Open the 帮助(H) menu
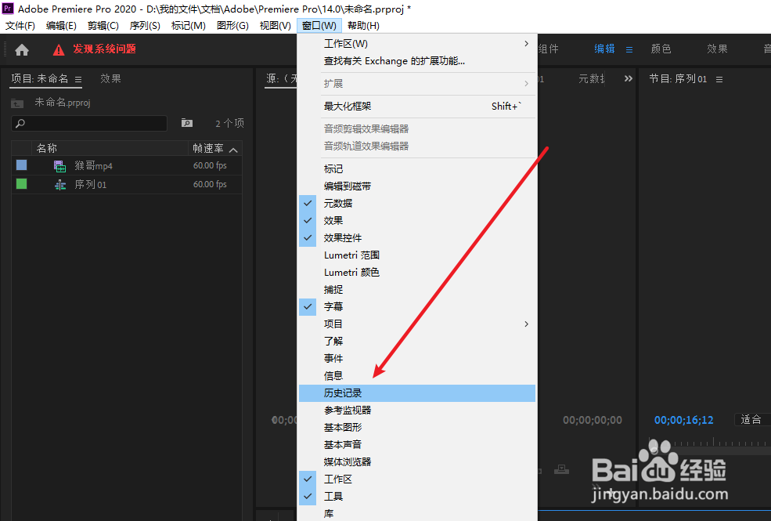771x521 pixels. click(363, 26)
